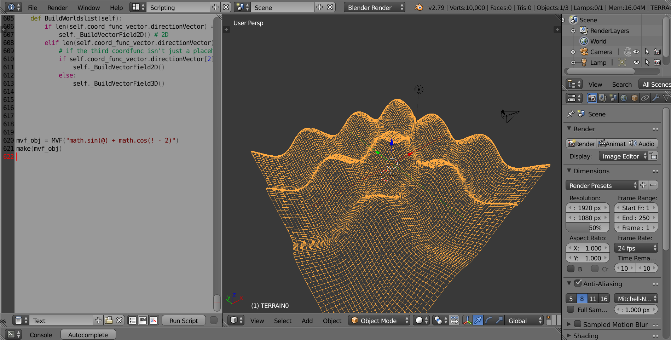
Task: Activate the Rotate manipulator in 3D view header
Action: [488, 321]
